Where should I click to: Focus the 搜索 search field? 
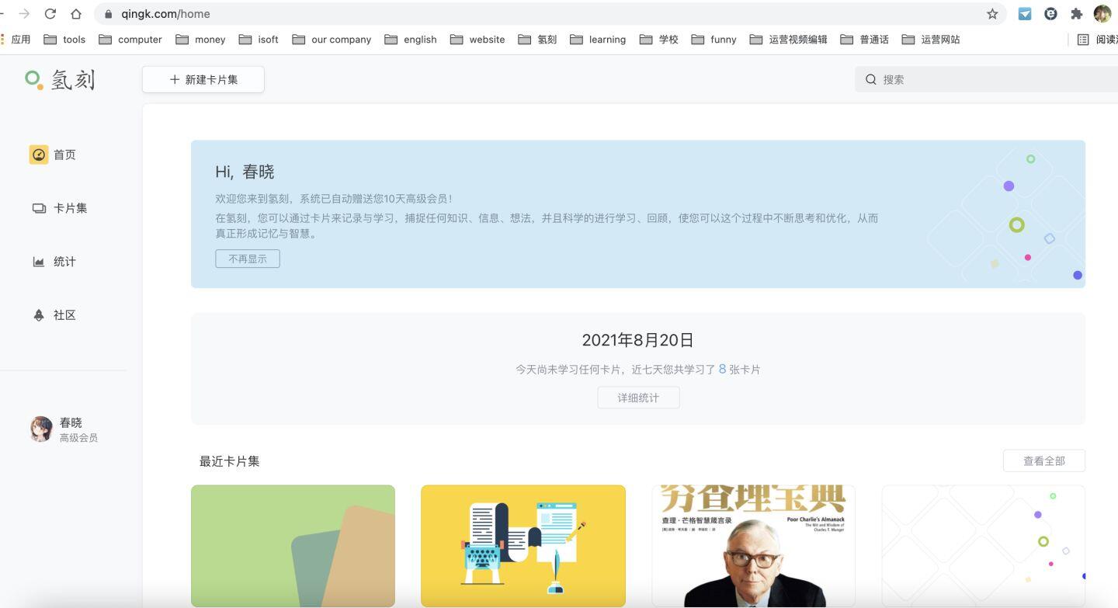(994, 79)
